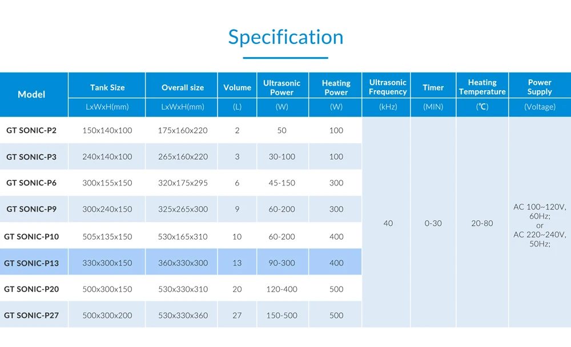The width and height of the screenshot is (571, 347).
Task: Click tank size 505x135x150
Action: tap(107, 237)
